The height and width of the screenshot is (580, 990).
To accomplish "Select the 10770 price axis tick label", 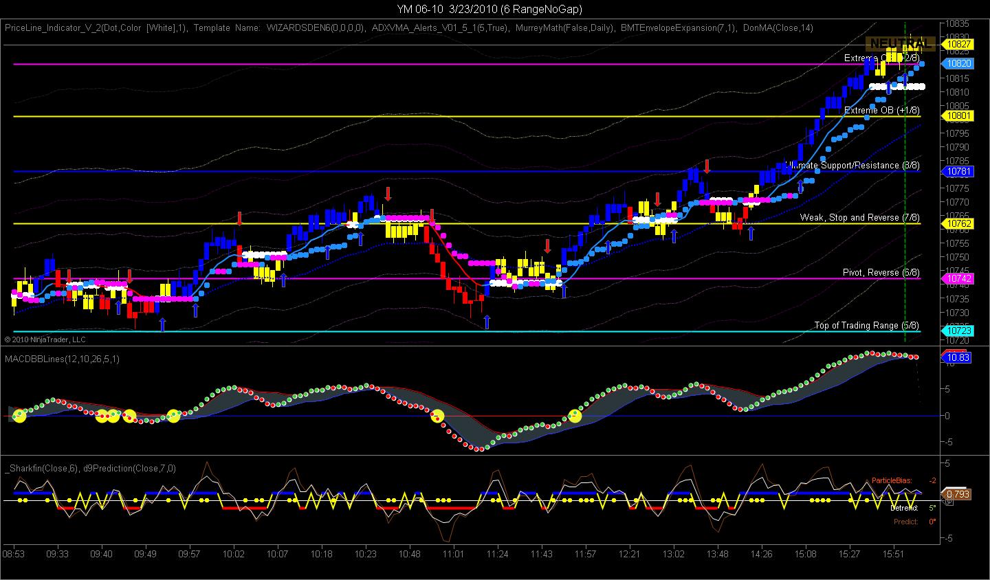I will tap(958, 202).
